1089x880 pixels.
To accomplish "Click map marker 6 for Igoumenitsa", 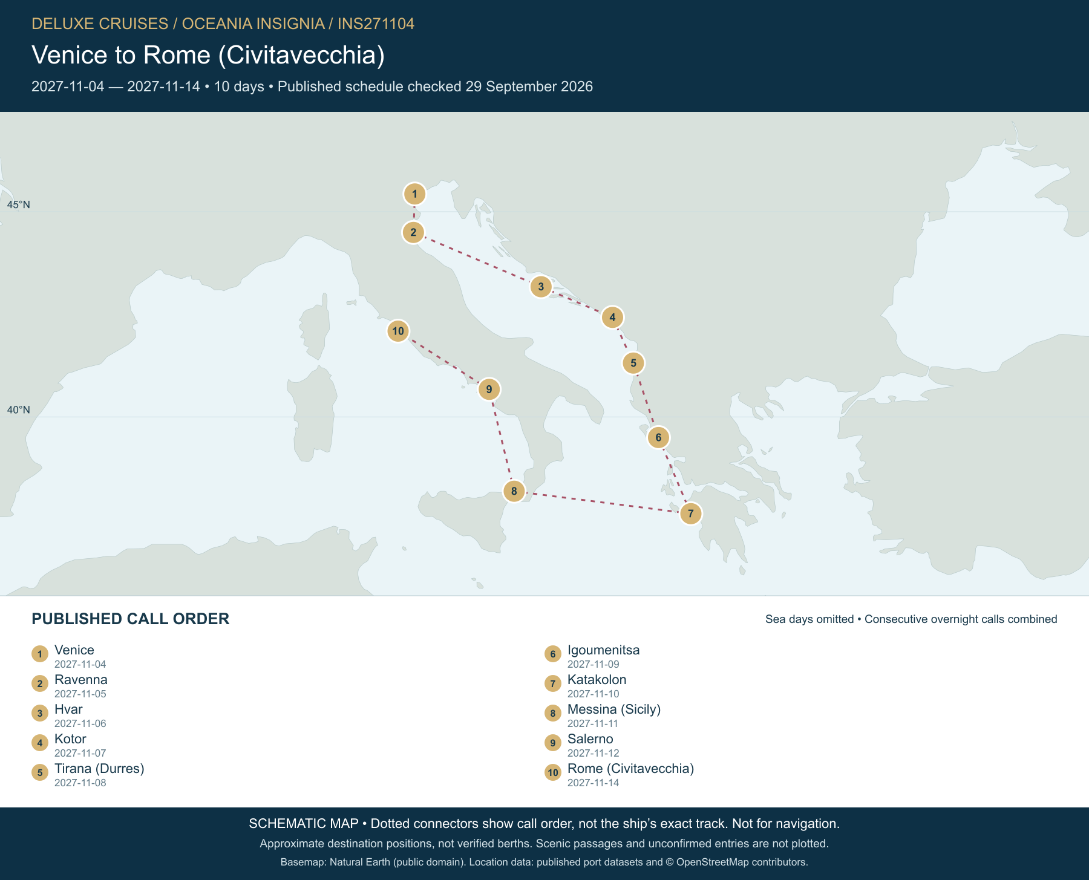I will click(x=658, y=437).
